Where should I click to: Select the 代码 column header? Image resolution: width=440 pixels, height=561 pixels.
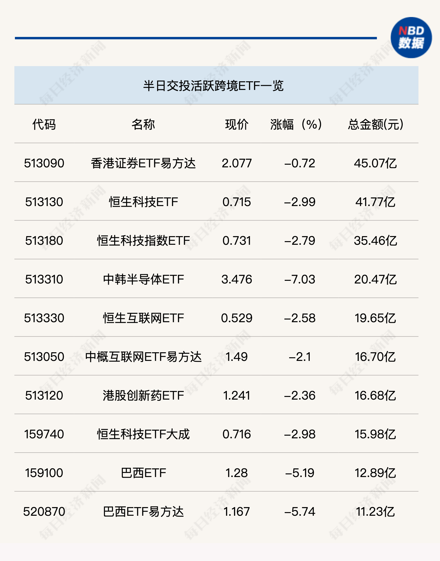pos(44,124)
